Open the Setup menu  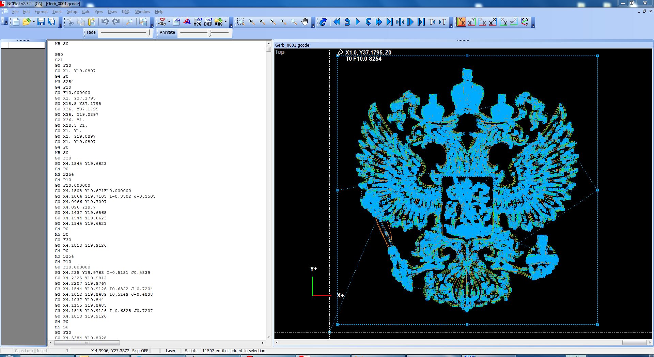tap(72, 12)
